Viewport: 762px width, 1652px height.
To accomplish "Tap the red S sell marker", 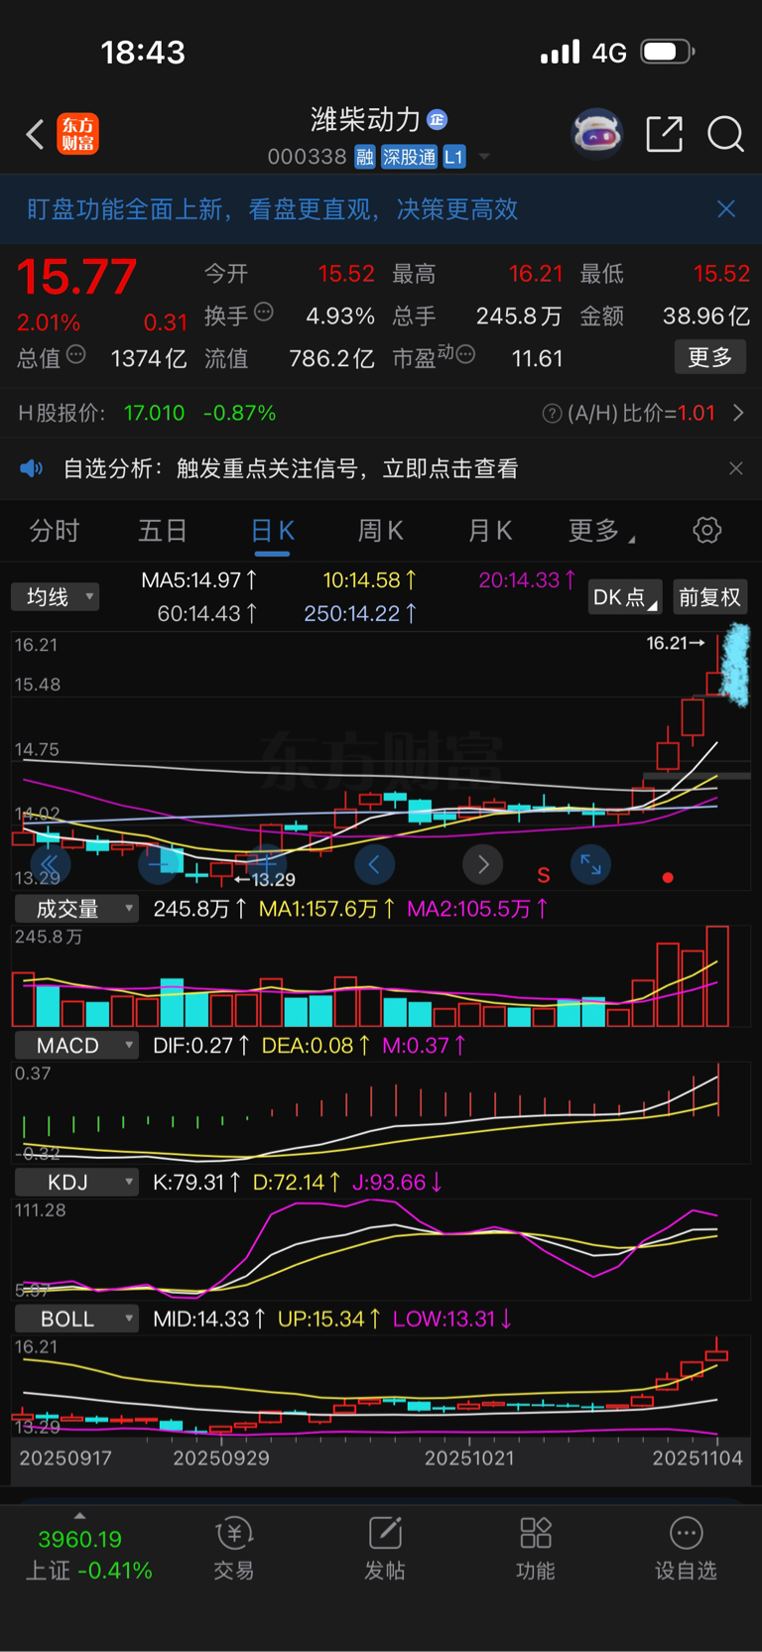I will pyautogui.click(x=543, y=875).
